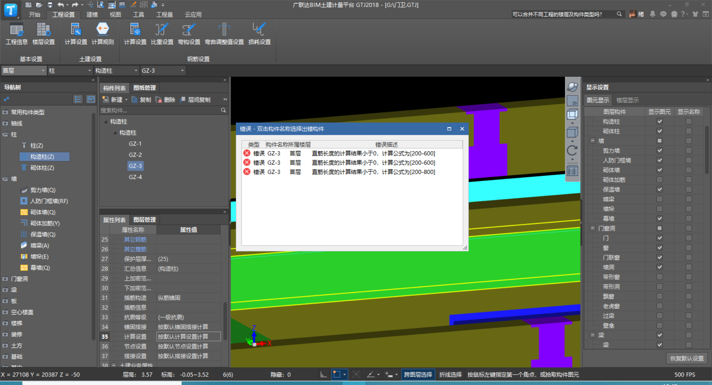Click 层间复制 copy between floors
This screenshot has height=385, width=712.
(195, 100)
